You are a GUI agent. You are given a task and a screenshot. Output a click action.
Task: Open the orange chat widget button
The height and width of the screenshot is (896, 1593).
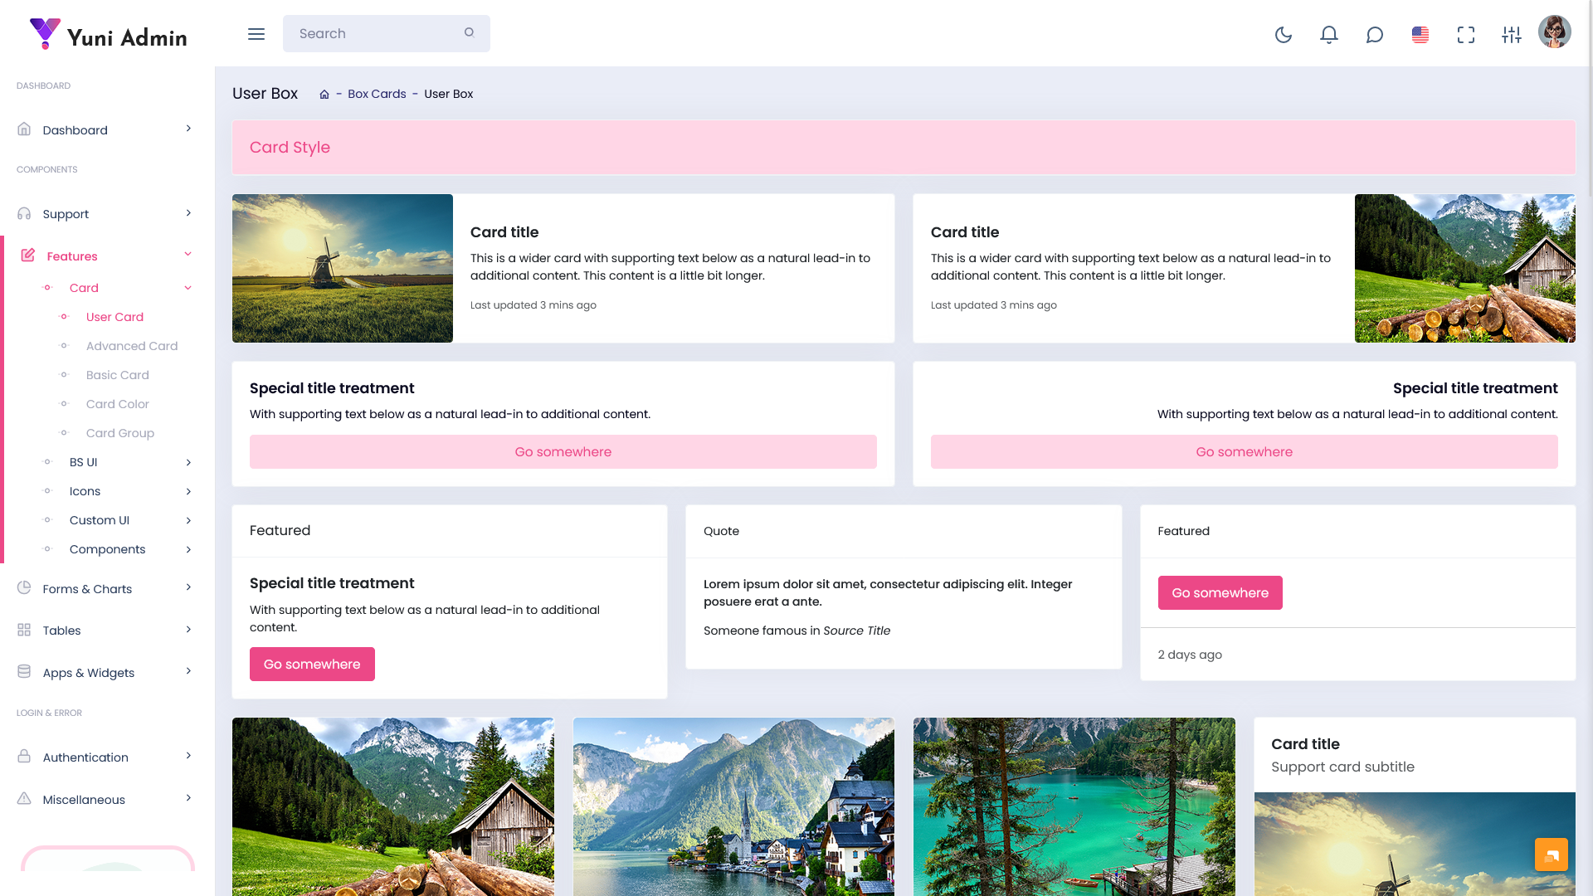coord(1551,855)
